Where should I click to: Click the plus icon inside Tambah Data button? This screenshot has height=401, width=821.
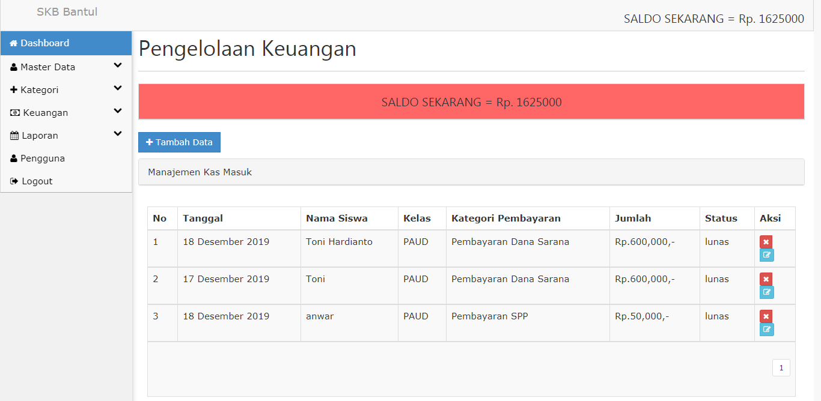(x=149, y=142)
